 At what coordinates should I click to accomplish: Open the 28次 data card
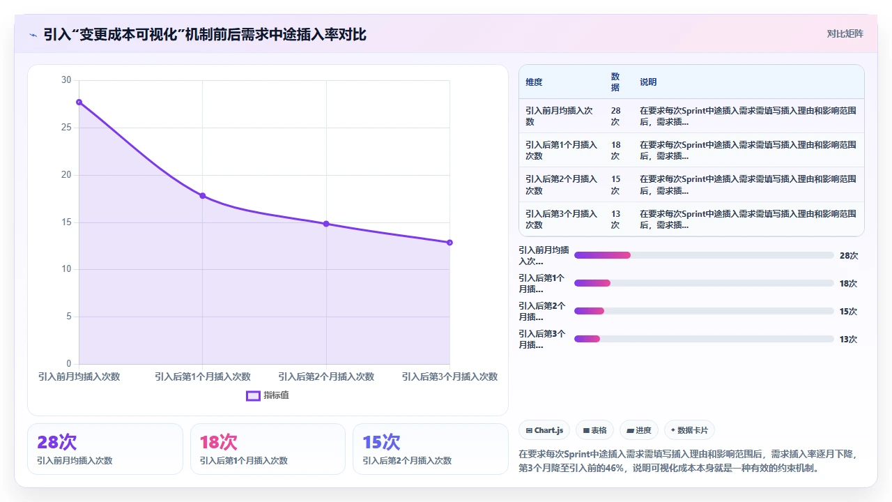pos(105,449)
